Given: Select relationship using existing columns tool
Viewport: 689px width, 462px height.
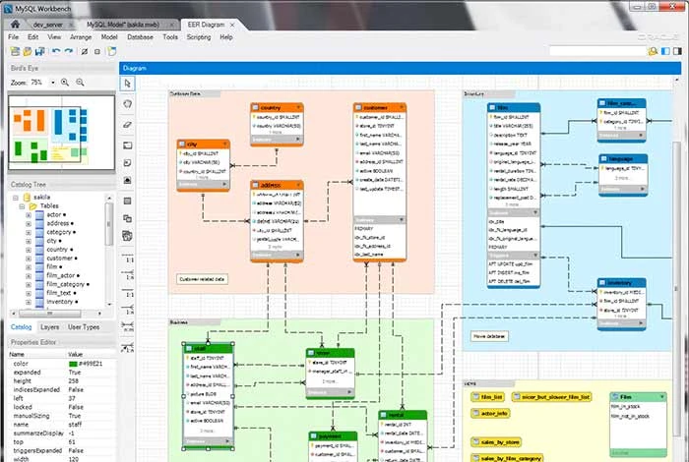Looking at the screenshot, I should [127, 348].
